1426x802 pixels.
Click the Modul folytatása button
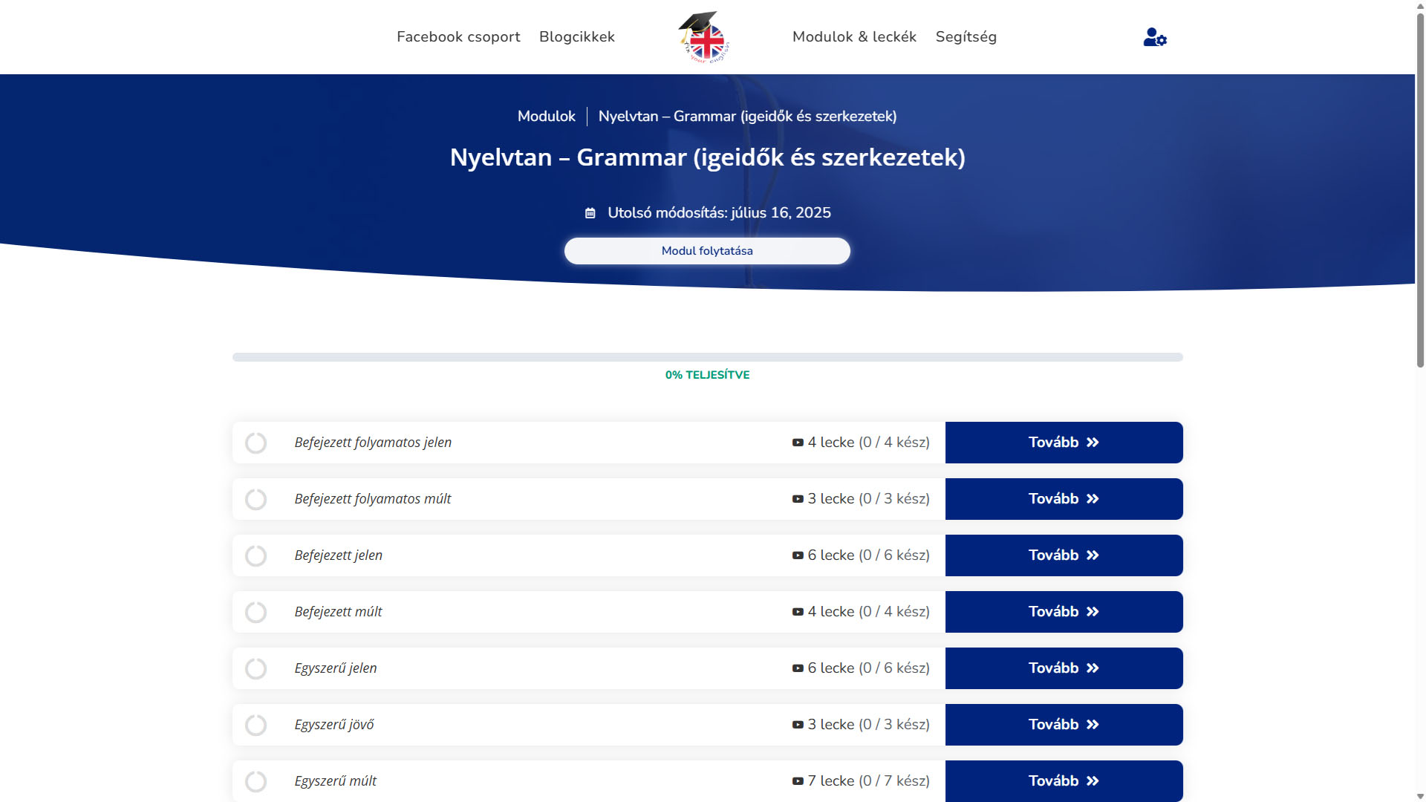click(707, 251)
